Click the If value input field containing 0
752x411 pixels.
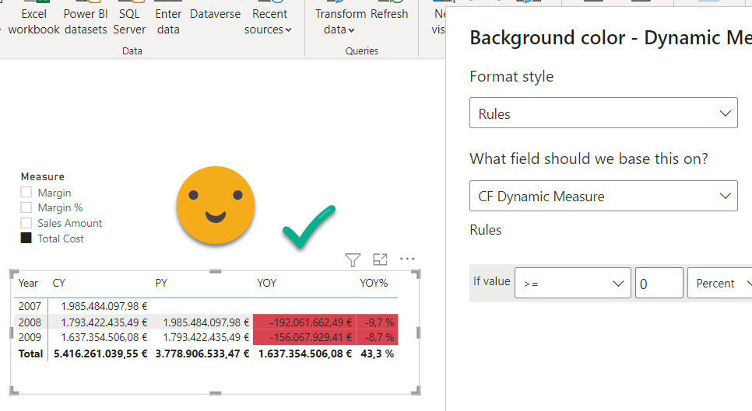tap(659, 284)
